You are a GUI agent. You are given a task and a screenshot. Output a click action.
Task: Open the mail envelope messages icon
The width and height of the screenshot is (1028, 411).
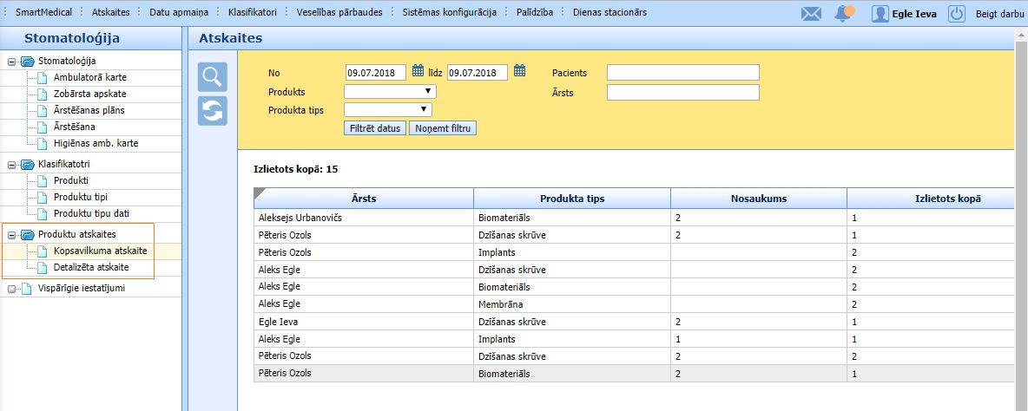[x=811, y=13]
